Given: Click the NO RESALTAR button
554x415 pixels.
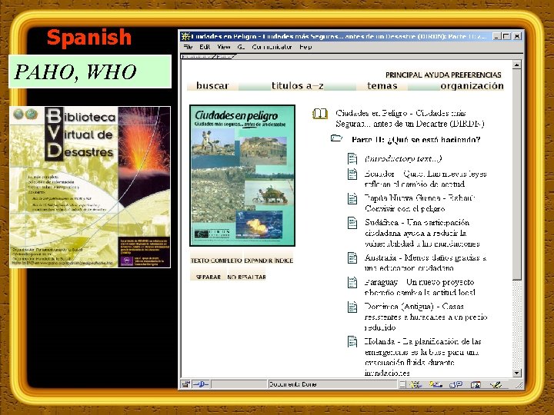Looking at the screenshot, I should point(247,277).
